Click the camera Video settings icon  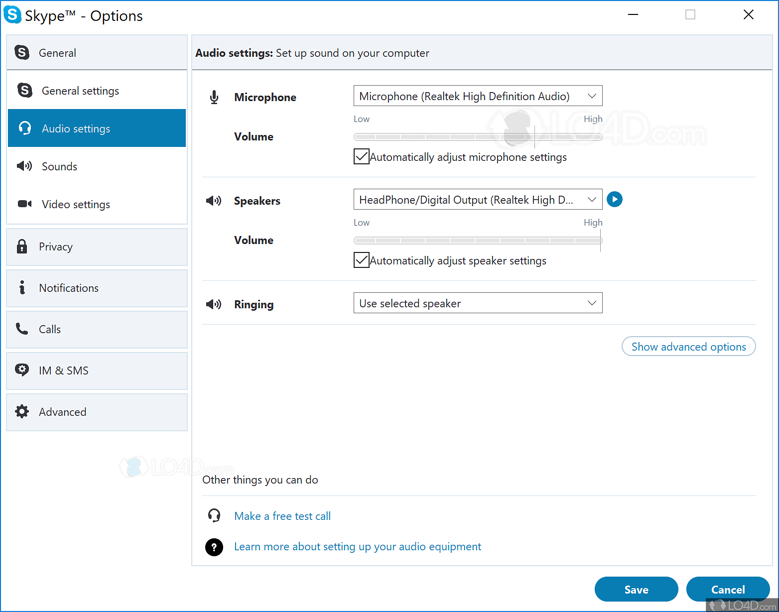pyautogui.click(x=24, y=204)
